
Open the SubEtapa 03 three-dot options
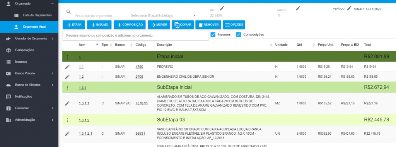[67, 120]
